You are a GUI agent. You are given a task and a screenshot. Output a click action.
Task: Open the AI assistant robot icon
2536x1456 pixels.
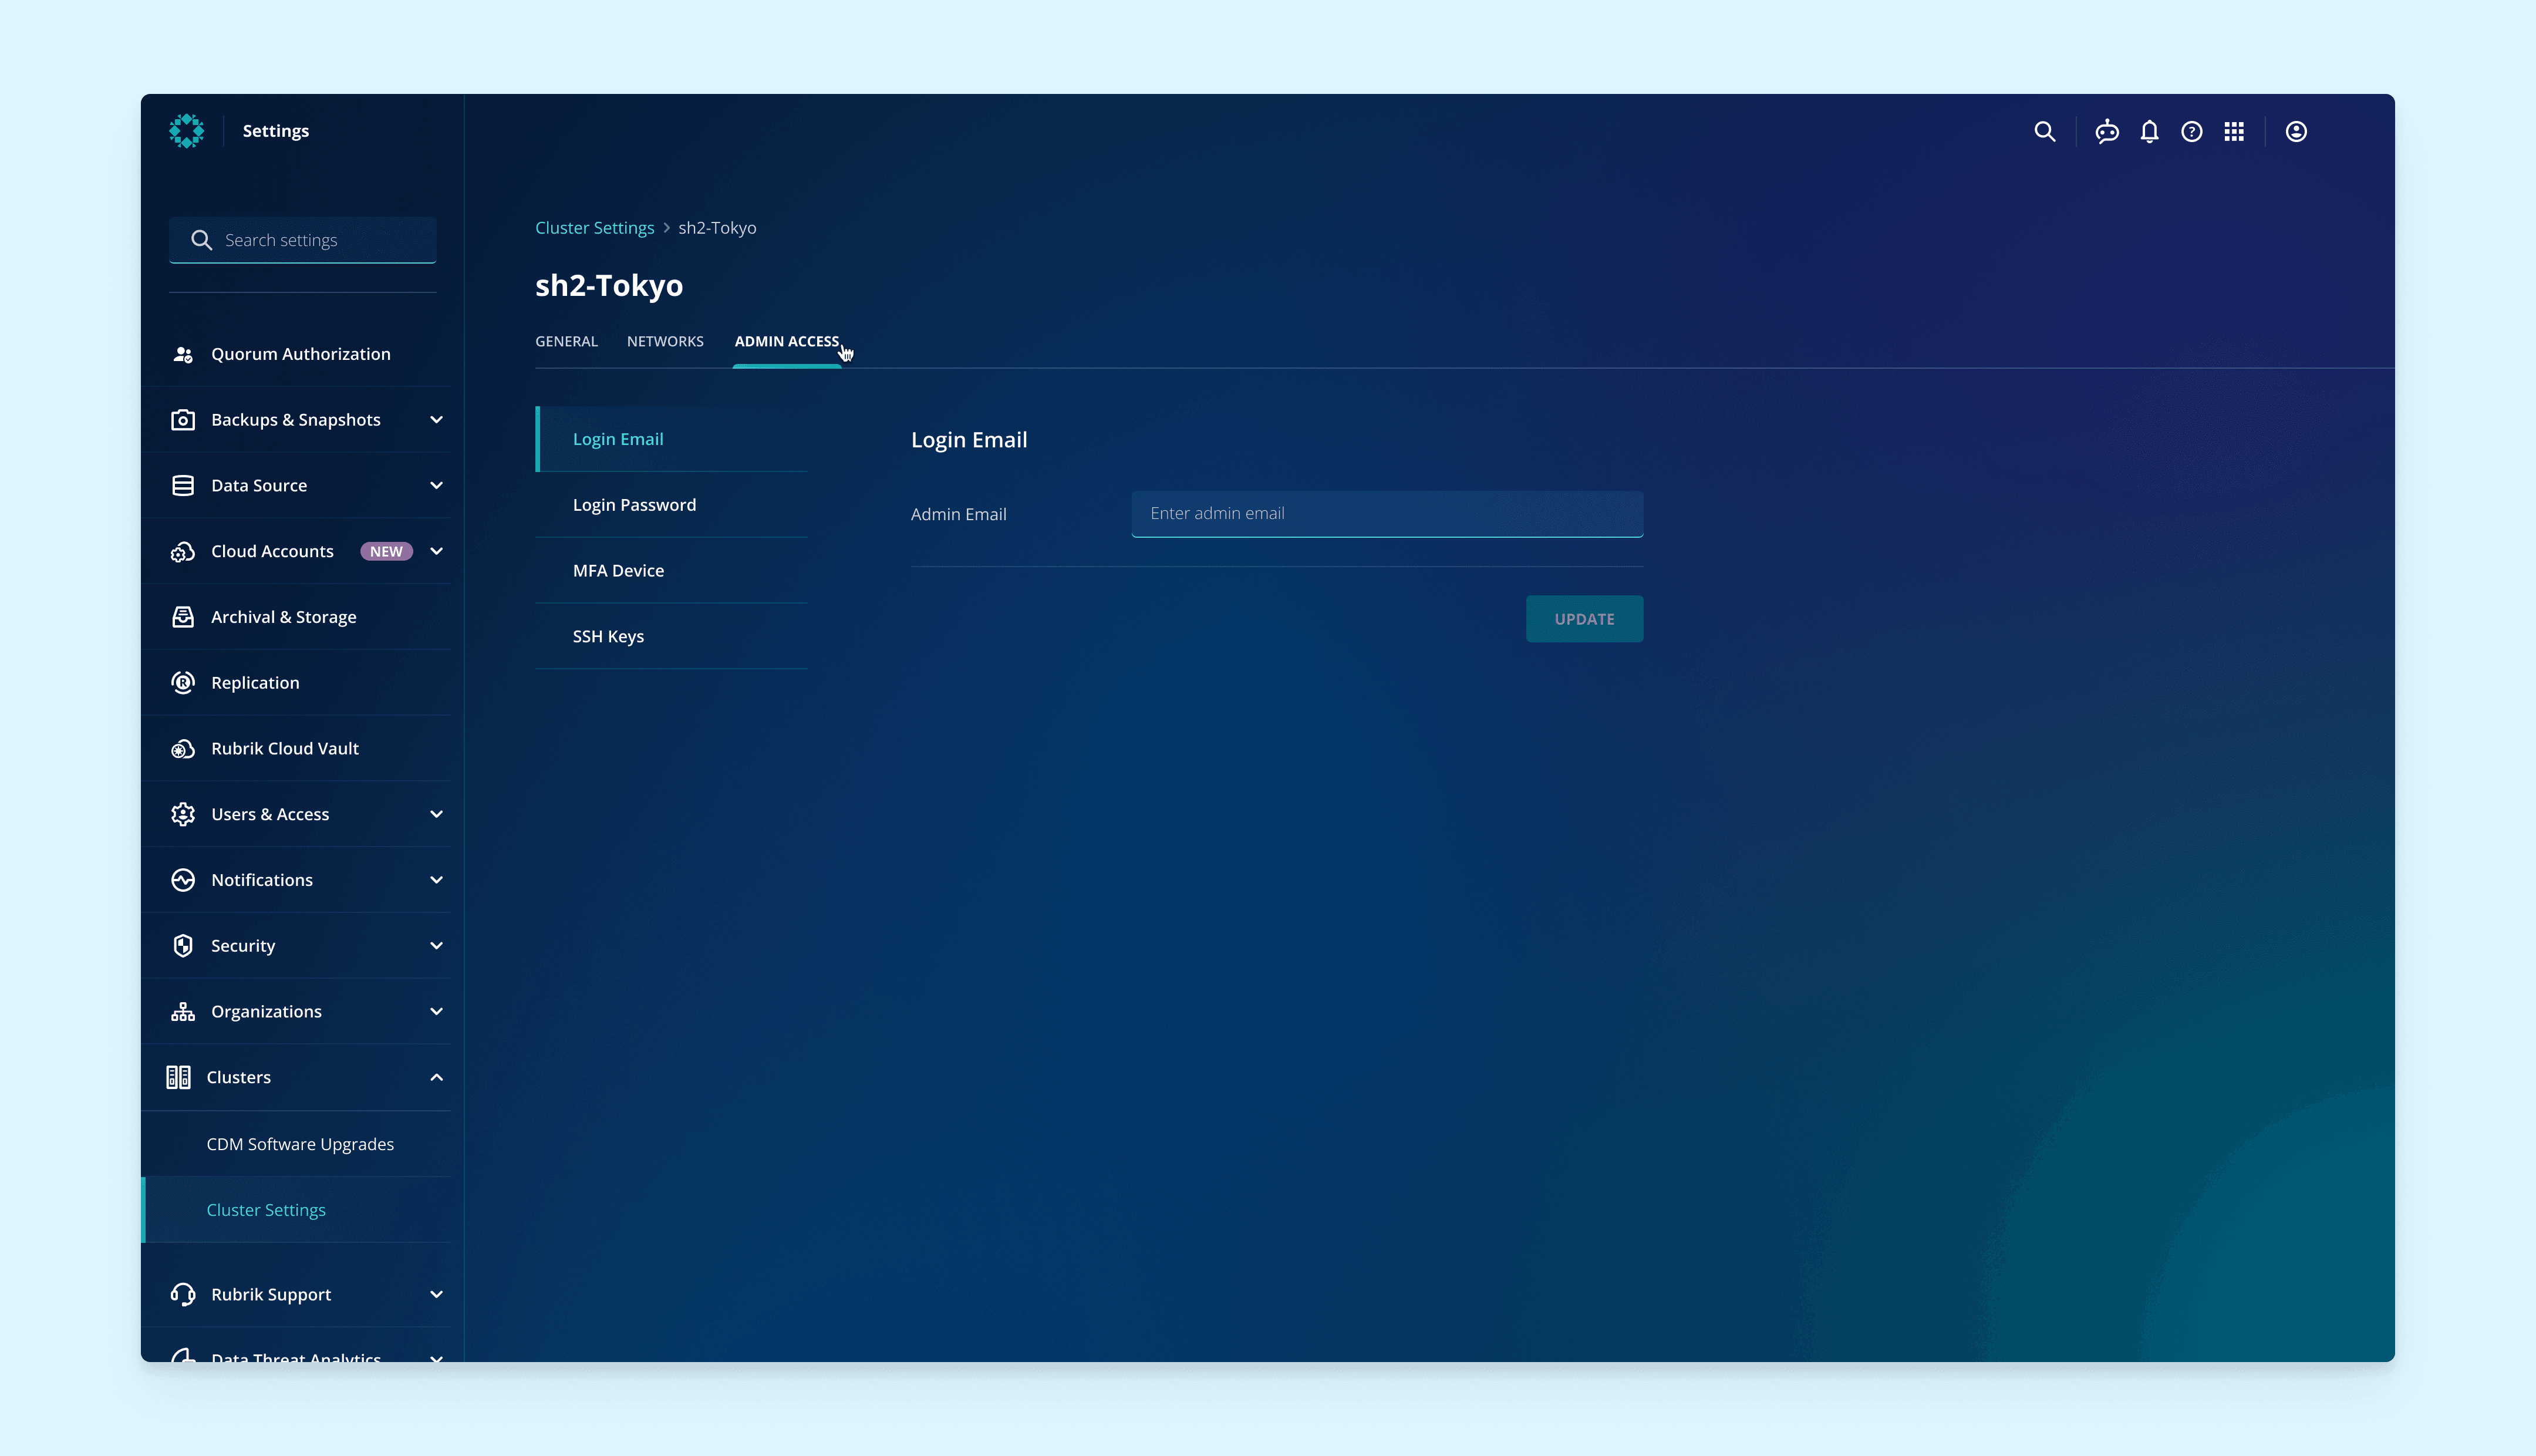[x=2107, y=131]
